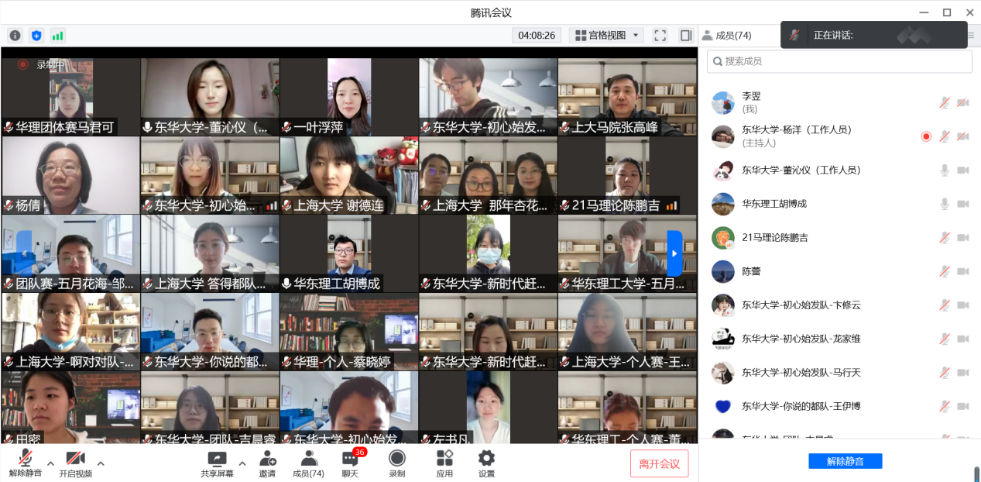The height and width of the screenshot is (482, 981).
Task: Click 共享屏幕 to share screen
Action: pyautogui.click(x=217, y=463)
